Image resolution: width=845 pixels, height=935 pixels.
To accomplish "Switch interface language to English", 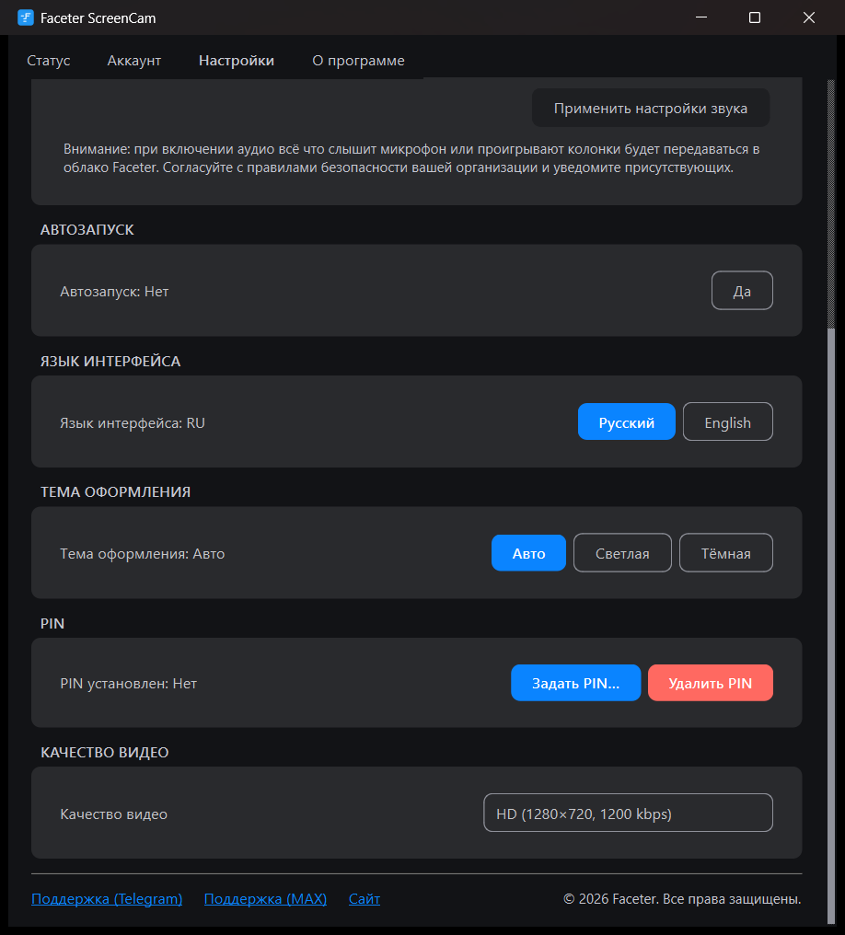I will point(727,422).
